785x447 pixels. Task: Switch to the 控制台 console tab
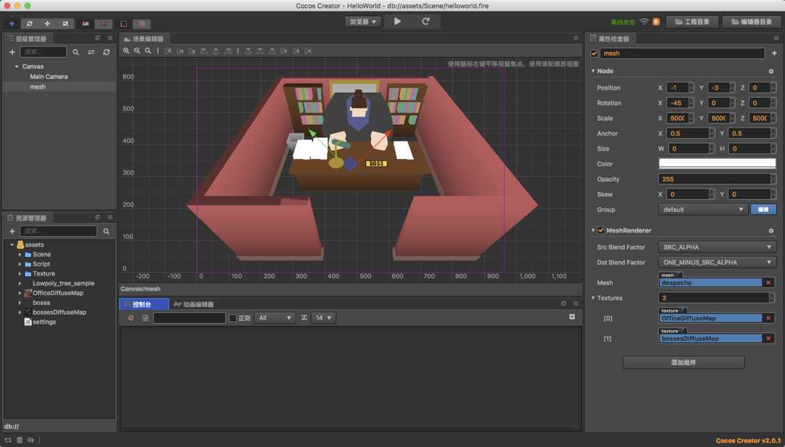point(144,304)
